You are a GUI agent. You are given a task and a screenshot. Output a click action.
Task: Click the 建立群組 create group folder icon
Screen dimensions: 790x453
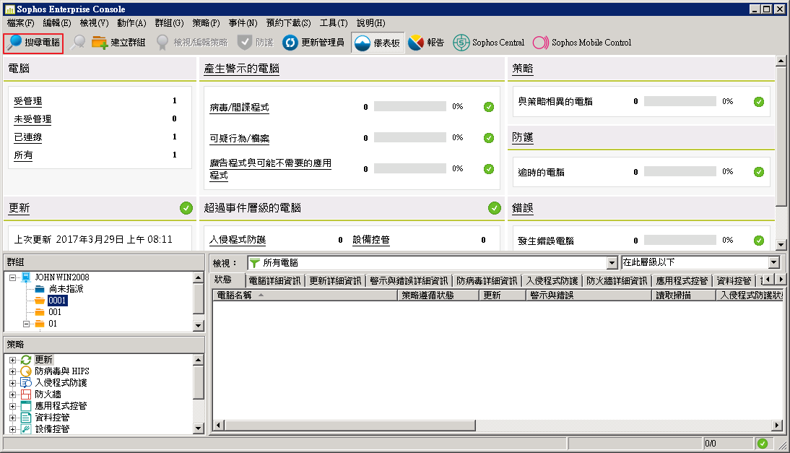[x=99, y=43]
